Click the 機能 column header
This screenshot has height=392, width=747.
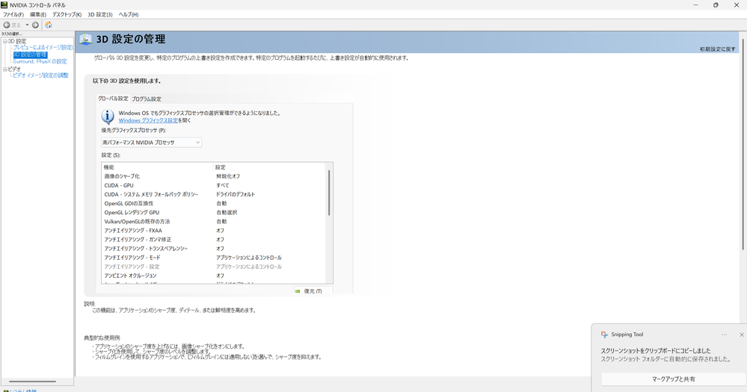157,167
